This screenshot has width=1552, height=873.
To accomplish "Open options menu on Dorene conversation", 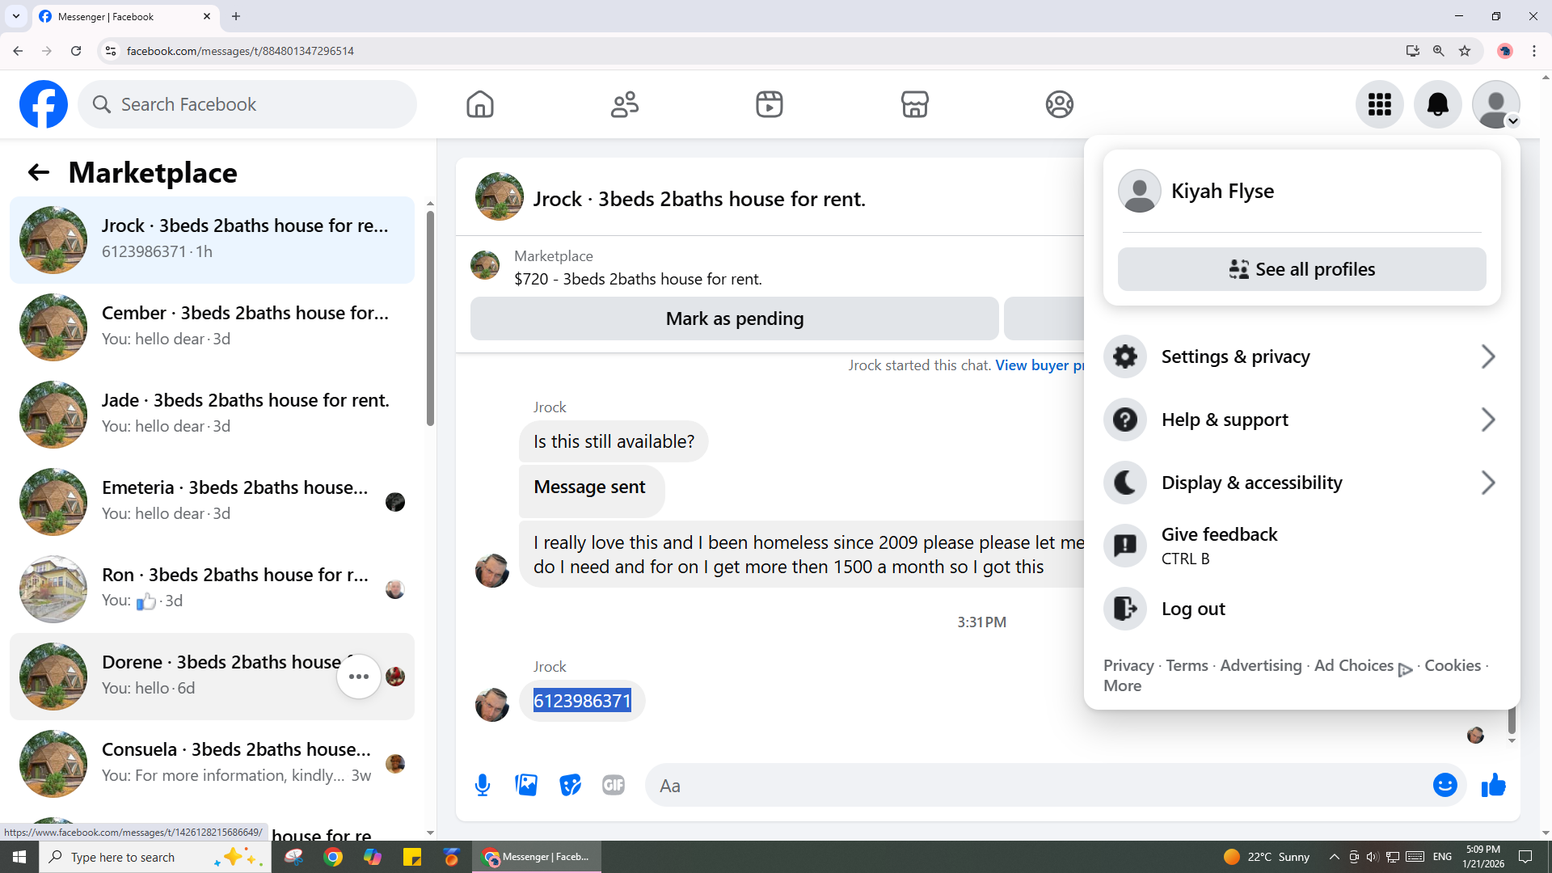I will tap(359, 677).
